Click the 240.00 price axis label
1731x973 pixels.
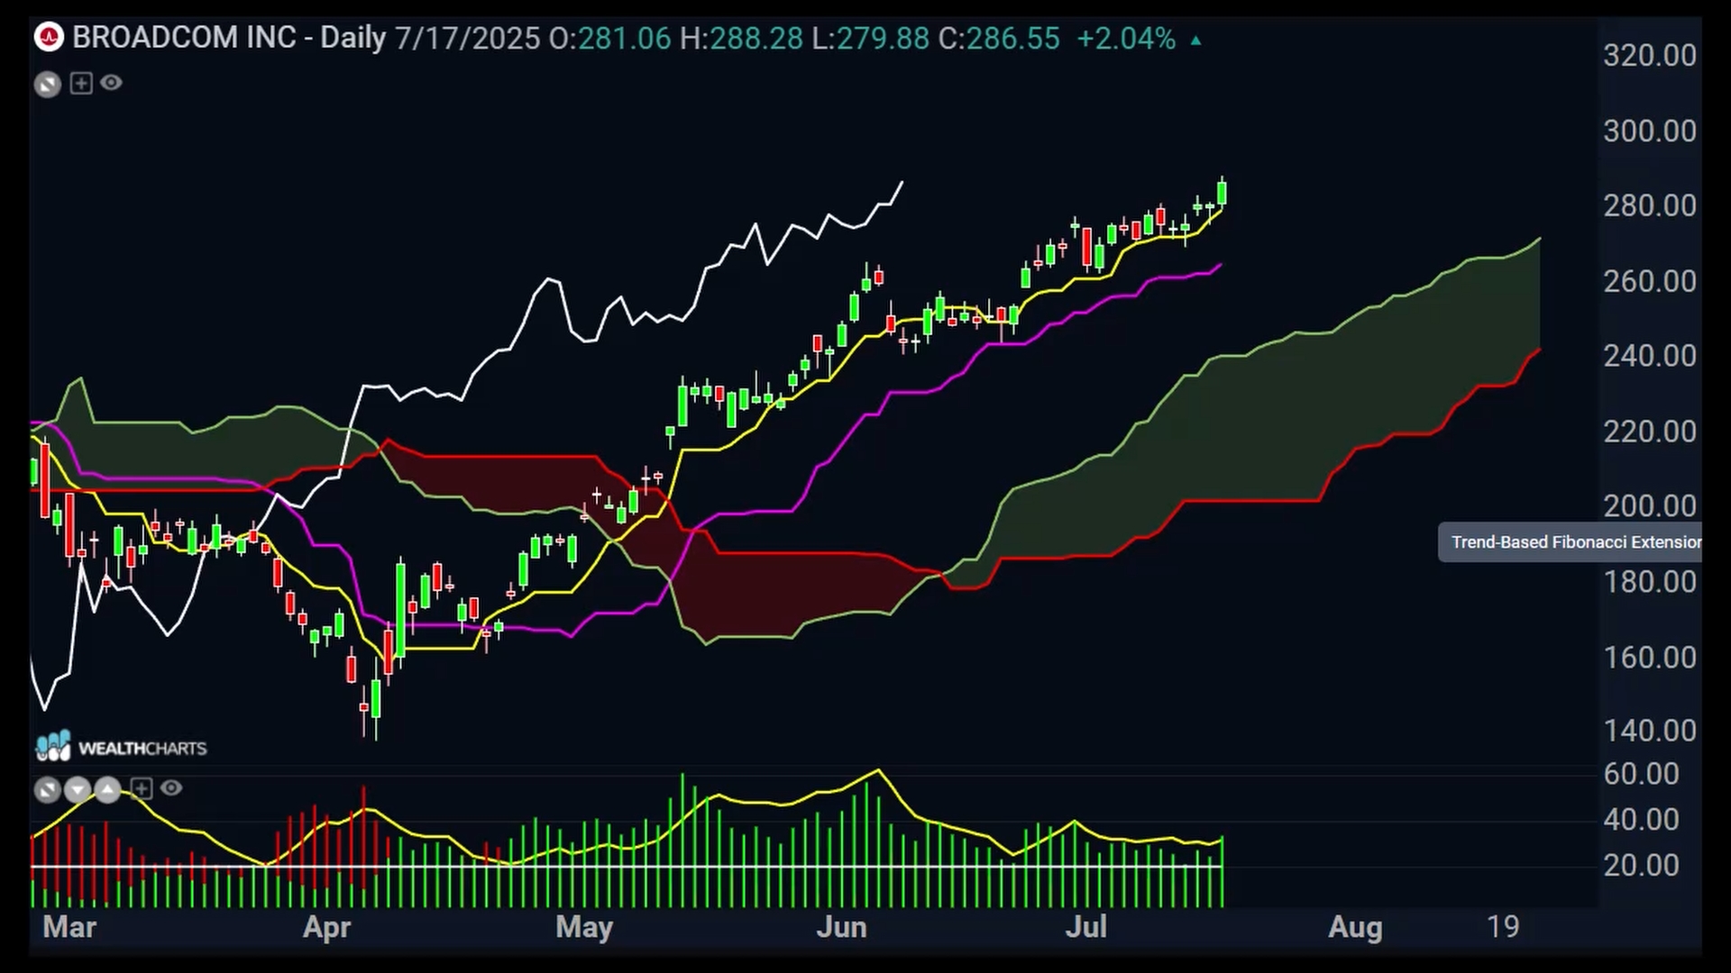pos(1650,357)
